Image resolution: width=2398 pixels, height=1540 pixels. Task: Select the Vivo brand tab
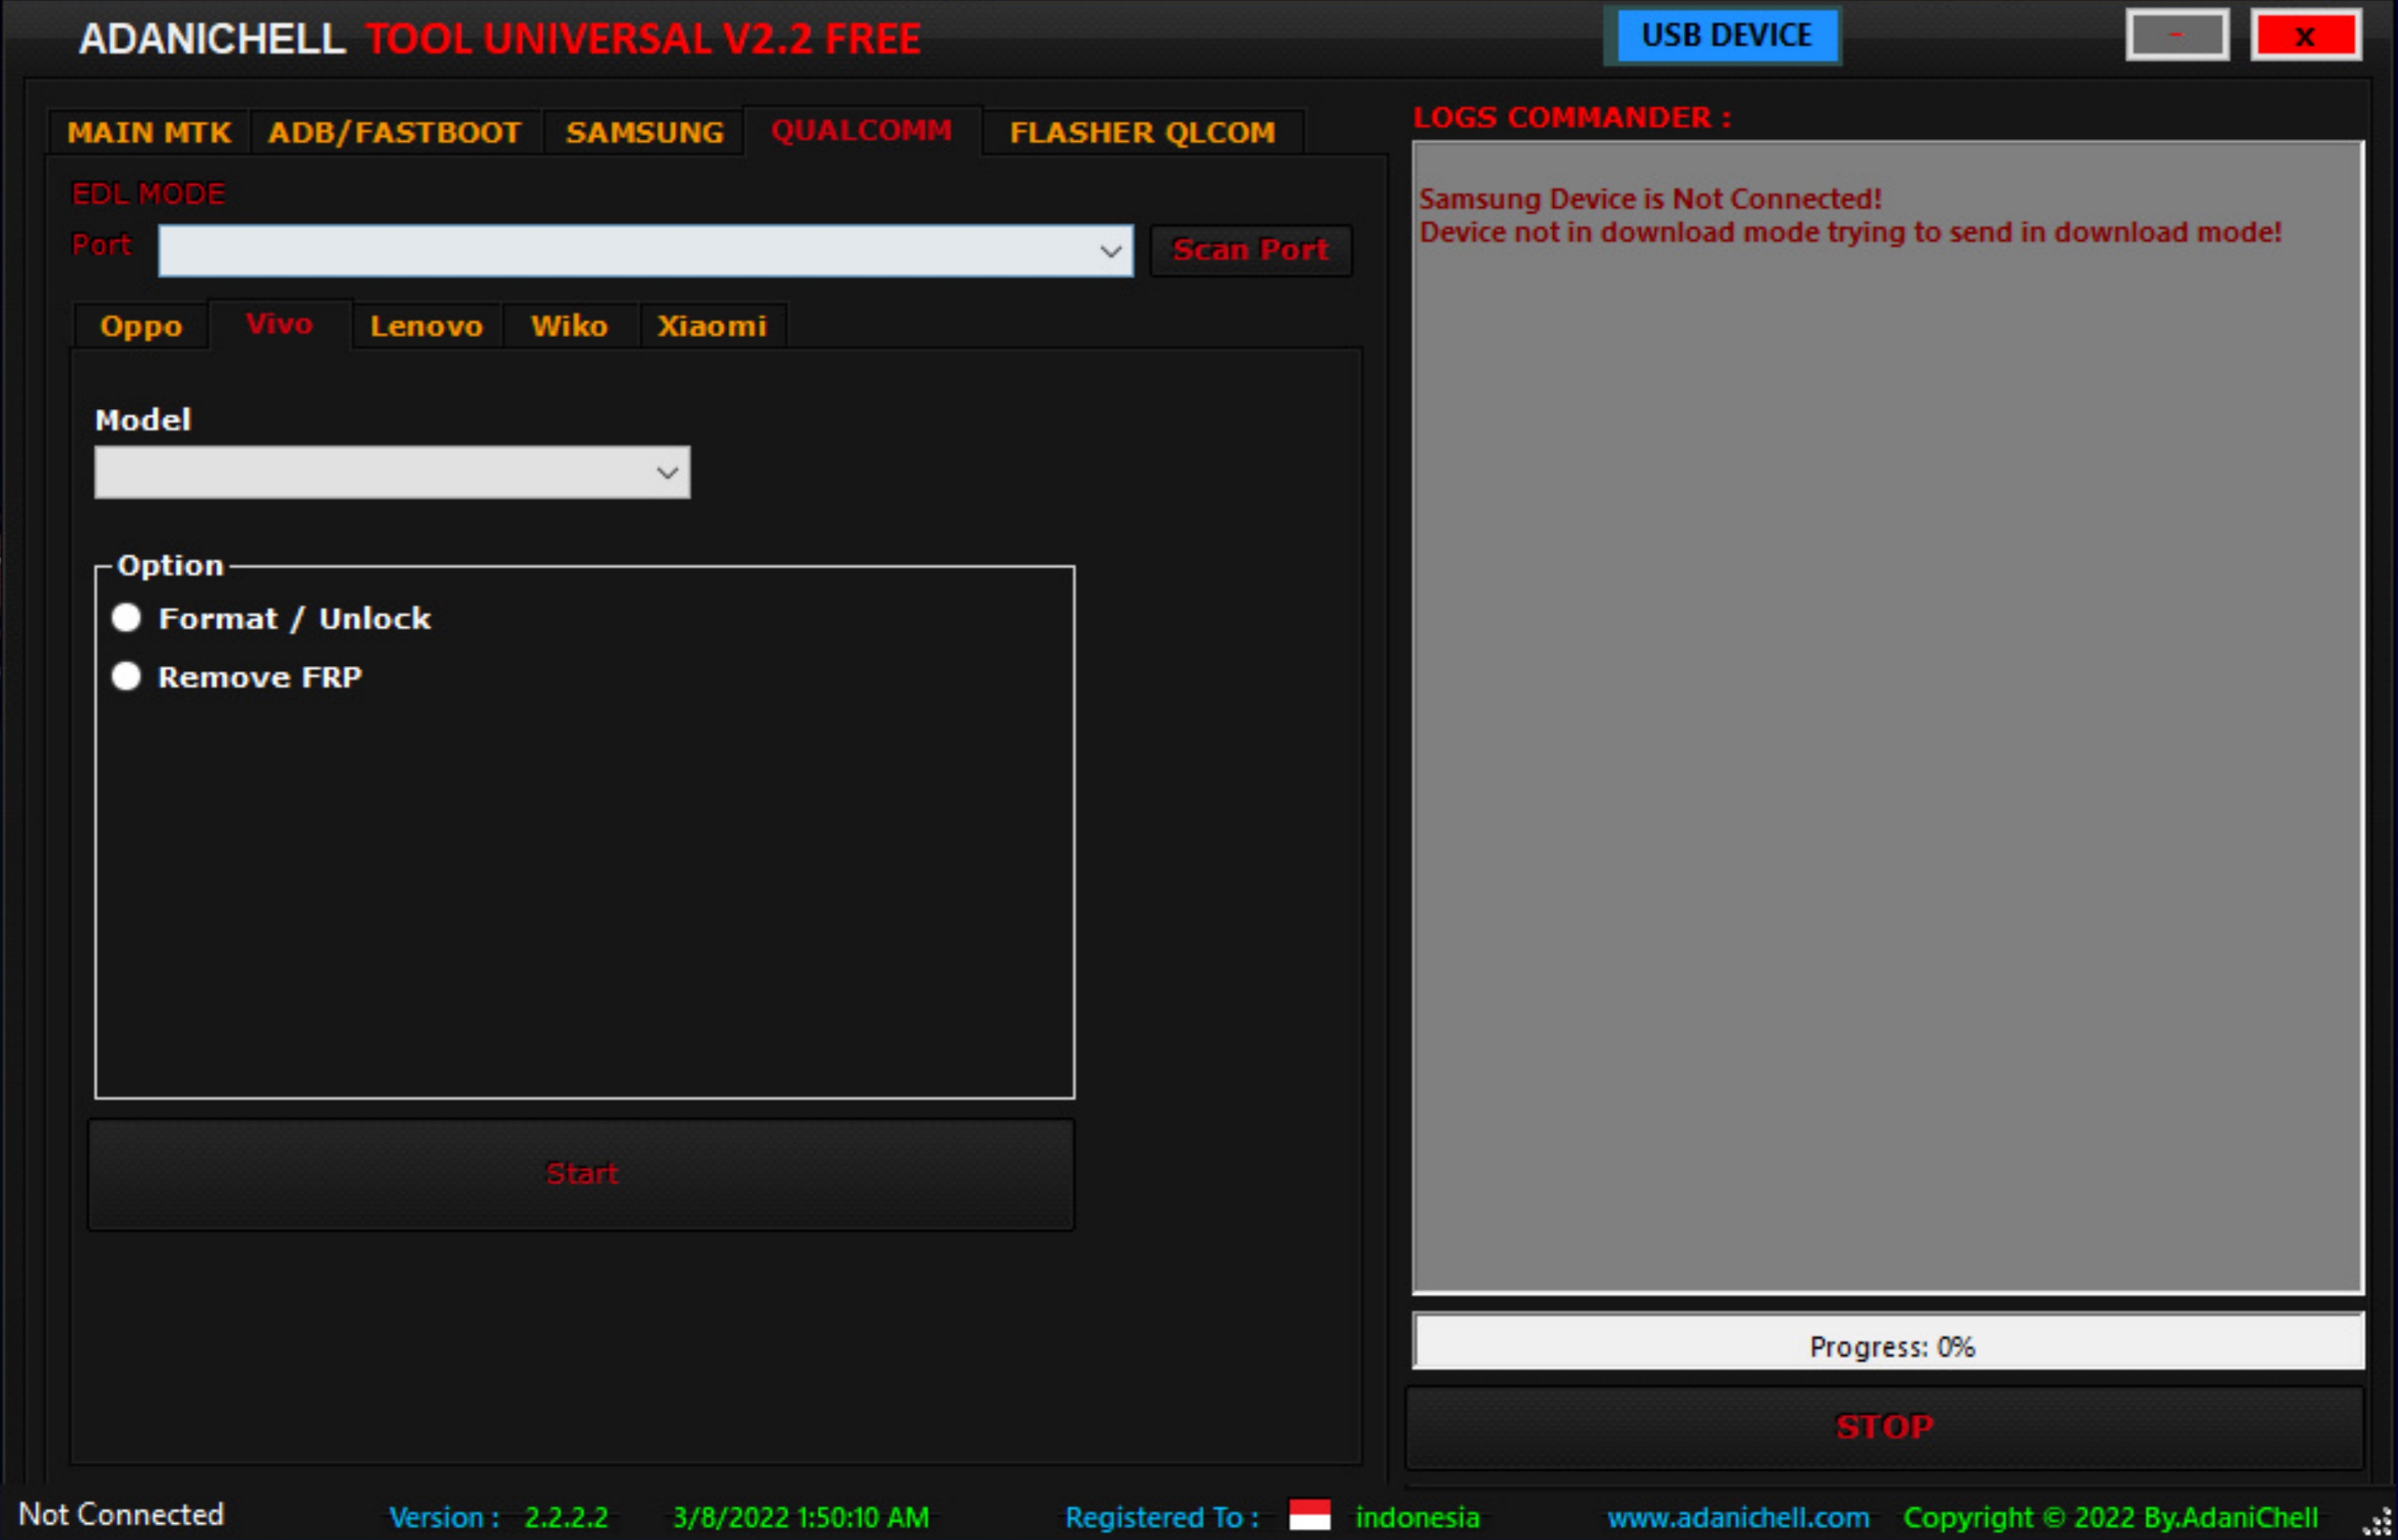(279, 324)
